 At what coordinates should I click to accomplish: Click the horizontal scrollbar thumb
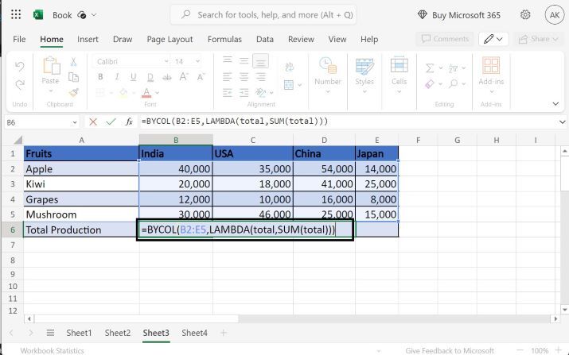137,318
